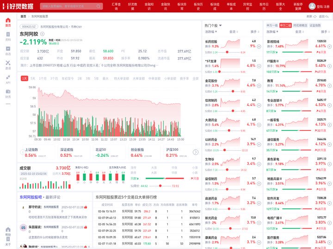Screen dimensions: 333x249
Task: Select the 最大 time range
Action: click(105, 78)
